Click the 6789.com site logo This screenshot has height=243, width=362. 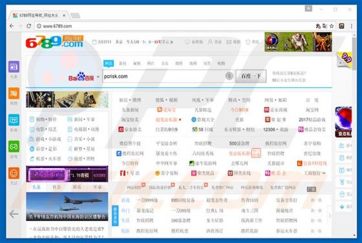[x=54, y=42]
